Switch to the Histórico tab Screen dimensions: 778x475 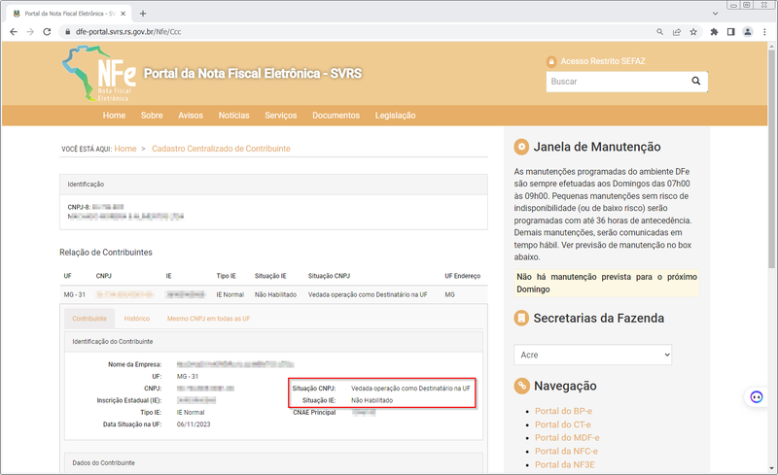point(137,319)
